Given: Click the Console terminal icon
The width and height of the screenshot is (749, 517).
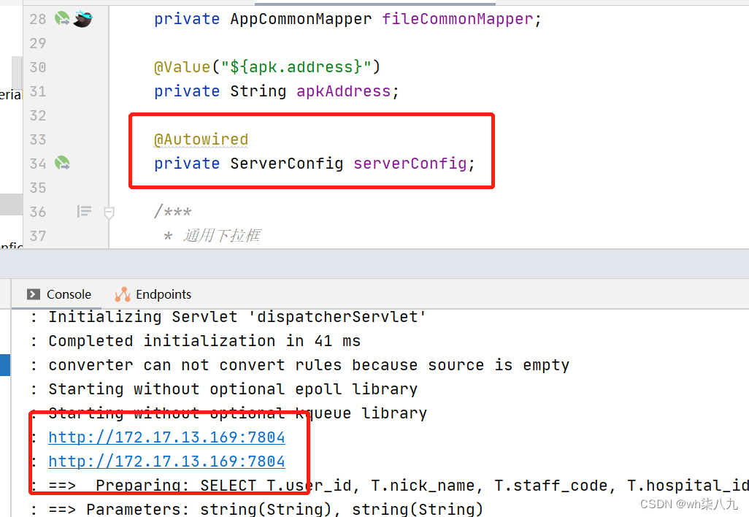Looking at the screenshot, I should tap(34, 294).
